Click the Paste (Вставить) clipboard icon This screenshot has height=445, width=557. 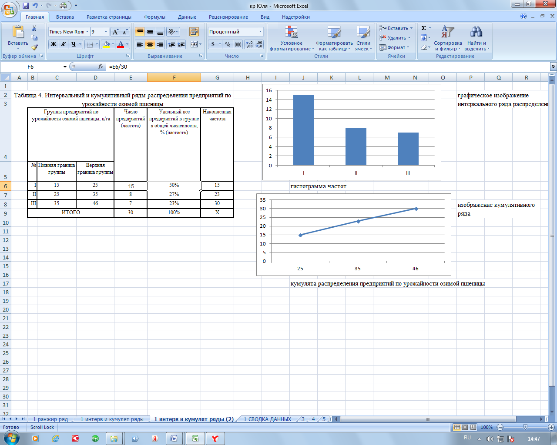pos(18,33)
